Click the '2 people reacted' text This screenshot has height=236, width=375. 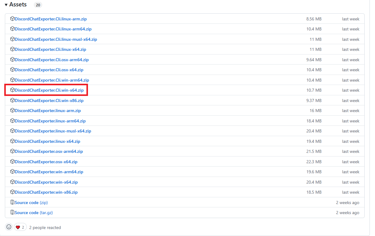click(45, 227)
